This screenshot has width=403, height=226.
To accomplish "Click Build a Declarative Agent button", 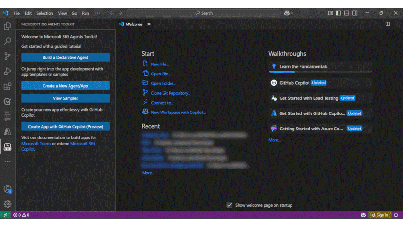I will coord(65,57).
